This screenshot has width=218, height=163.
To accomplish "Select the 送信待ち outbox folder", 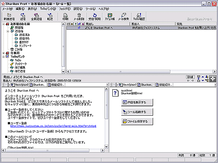I will click(22, 38).
